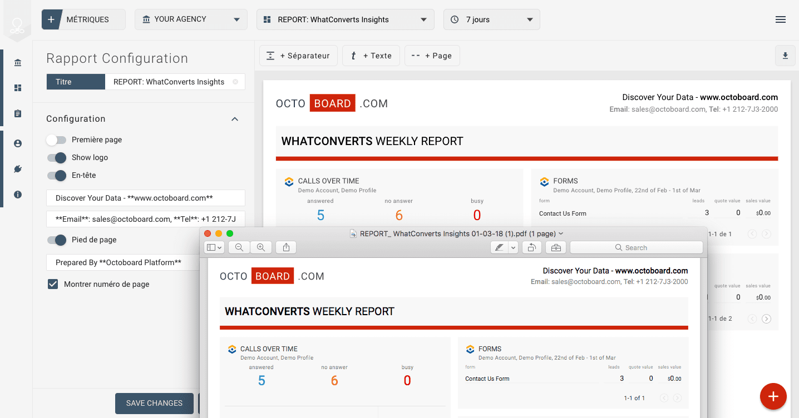This screenshot has height=418, width=799.
Task: Add a Texte block to the report
Action: (371, 56)
